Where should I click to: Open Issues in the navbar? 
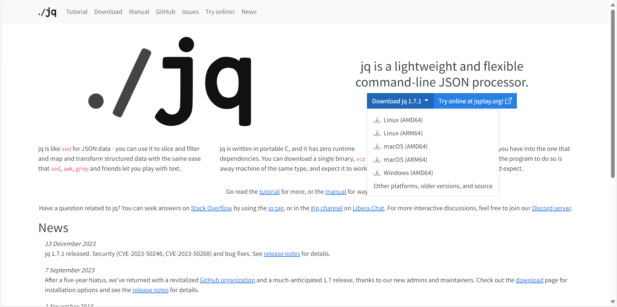pyautogui.click(x=190, y=12)
